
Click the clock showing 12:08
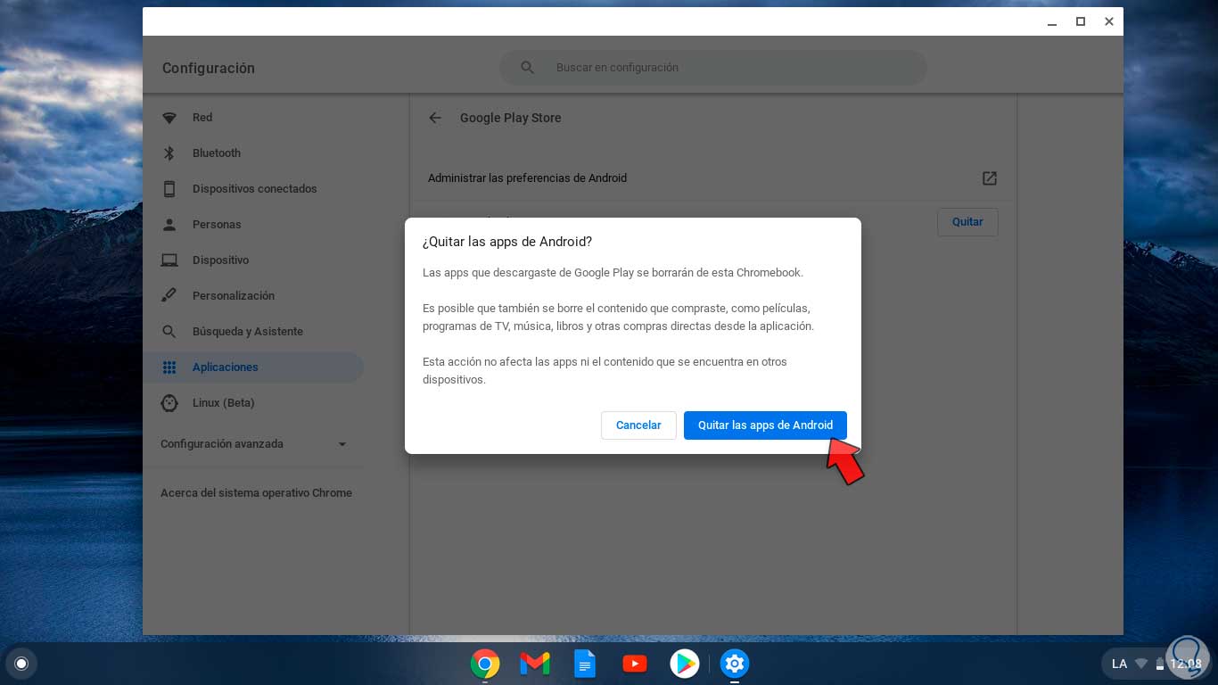point(1185,664)
